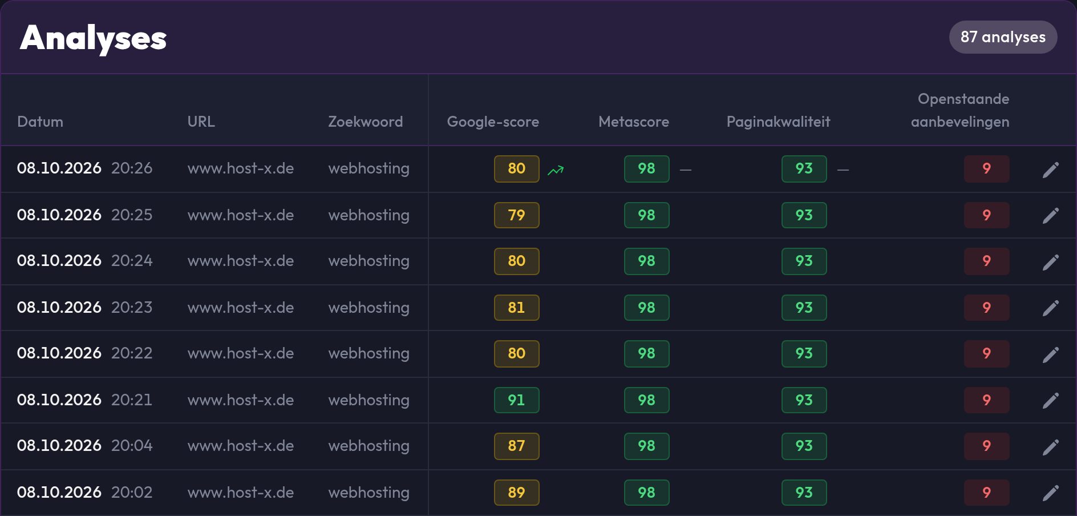
Task: Click the Analyses heading
Action: 93,39
